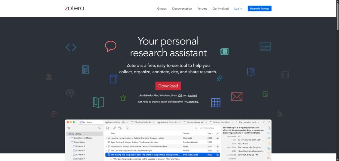The image size is (339, 161).
Task: Click the attachment icon on the Bader row
Action: tap(218, 146)
